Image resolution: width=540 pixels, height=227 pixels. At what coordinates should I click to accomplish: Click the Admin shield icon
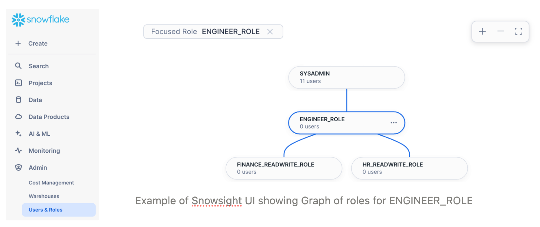click(19, 167)
